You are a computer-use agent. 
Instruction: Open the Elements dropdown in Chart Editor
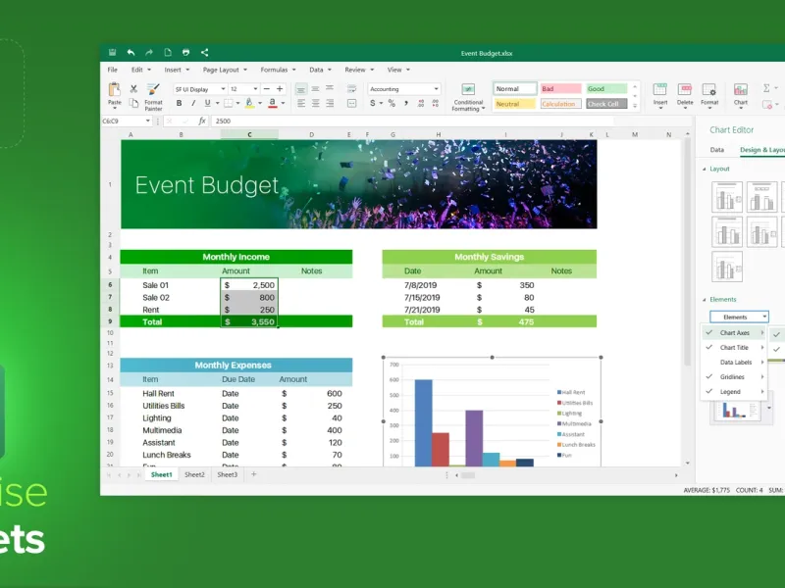tap(739, 317)
